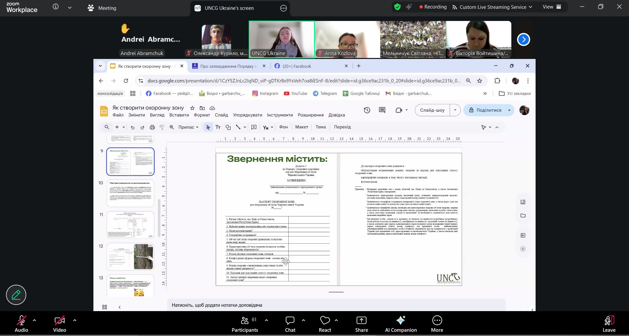
Task: Expand the Слайд-шоу dropdown arrow
Action: point(455,110)
